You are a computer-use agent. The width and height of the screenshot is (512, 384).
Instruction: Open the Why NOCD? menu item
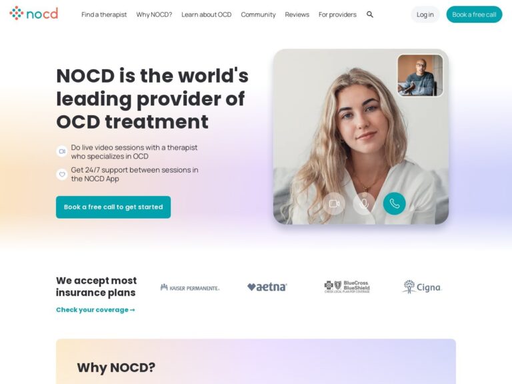tap(154, 15)
